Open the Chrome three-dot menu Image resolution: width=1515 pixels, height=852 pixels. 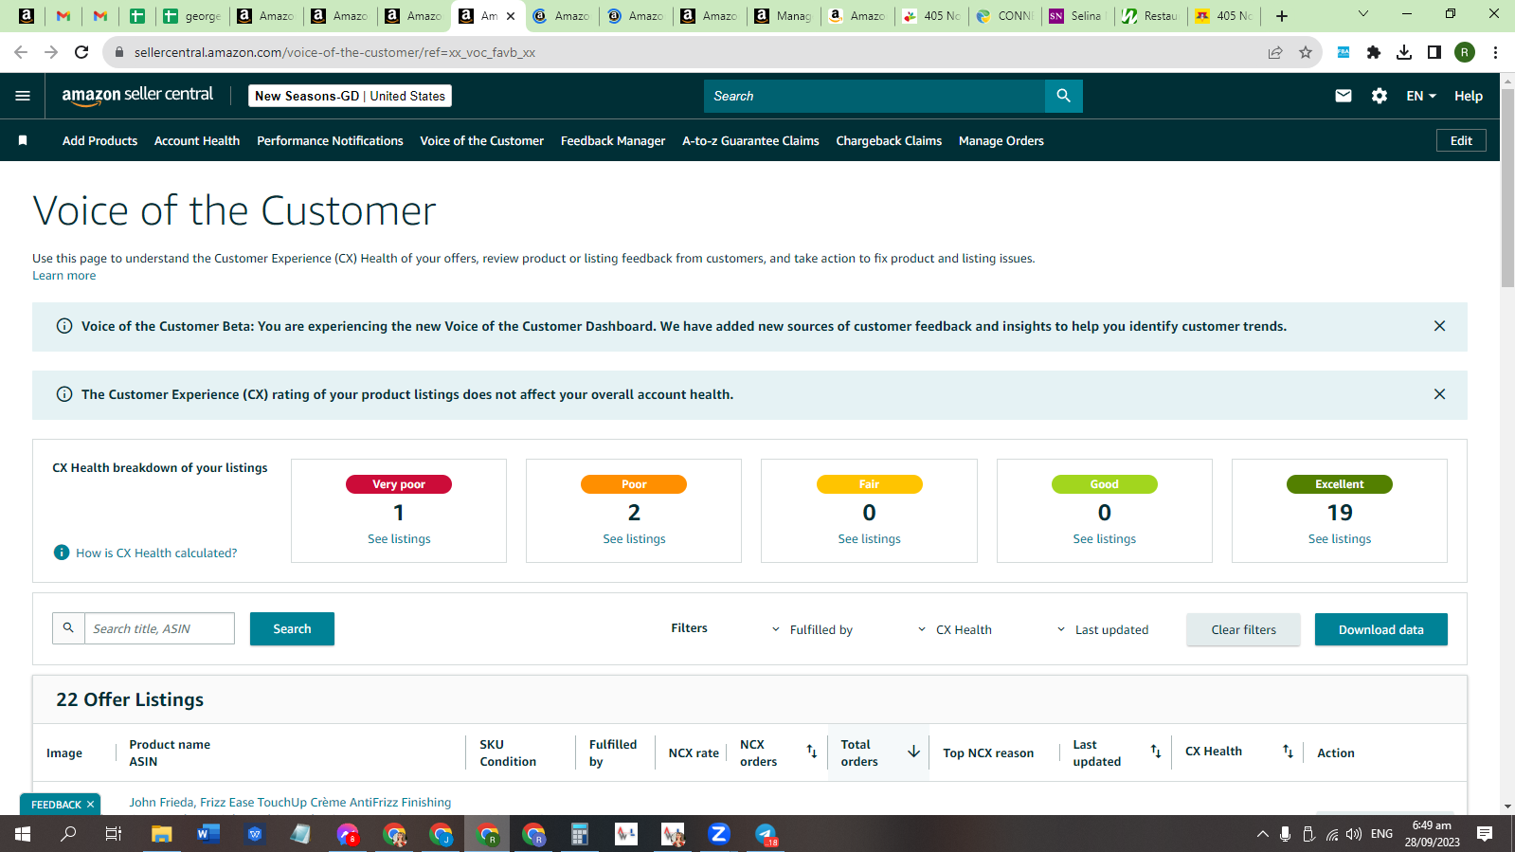1495,52
